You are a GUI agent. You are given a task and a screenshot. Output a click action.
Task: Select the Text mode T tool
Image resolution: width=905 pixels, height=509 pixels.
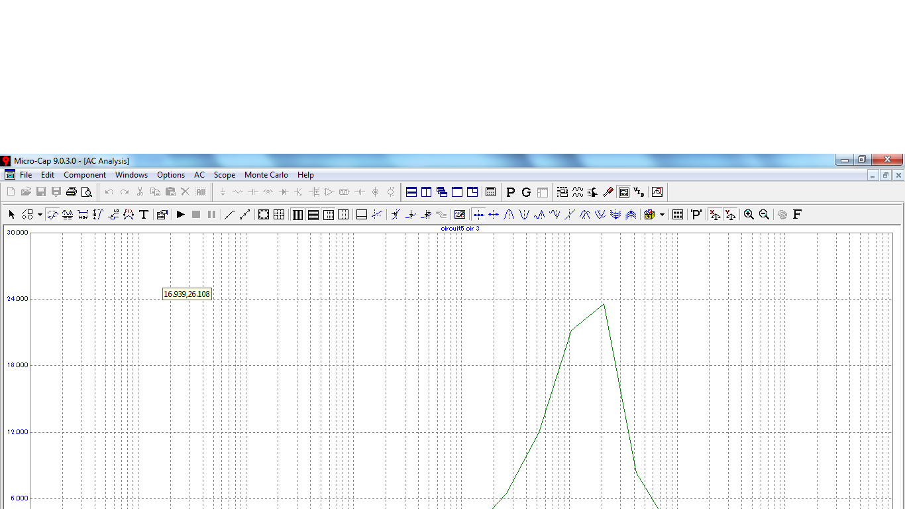[143, 215]
